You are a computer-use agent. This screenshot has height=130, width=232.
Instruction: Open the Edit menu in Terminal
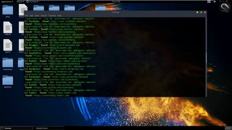coord(32,16)
